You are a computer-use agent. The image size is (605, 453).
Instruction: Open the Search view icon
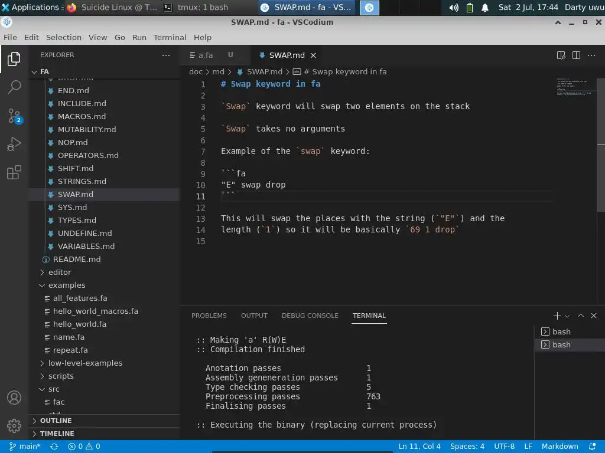[14, 87]
